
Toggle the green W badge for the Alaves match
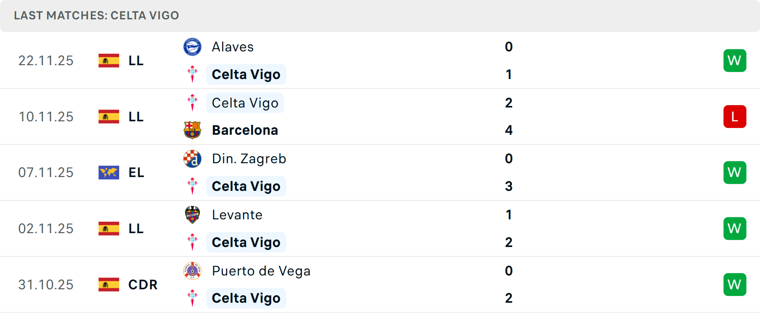click(735, 60)
